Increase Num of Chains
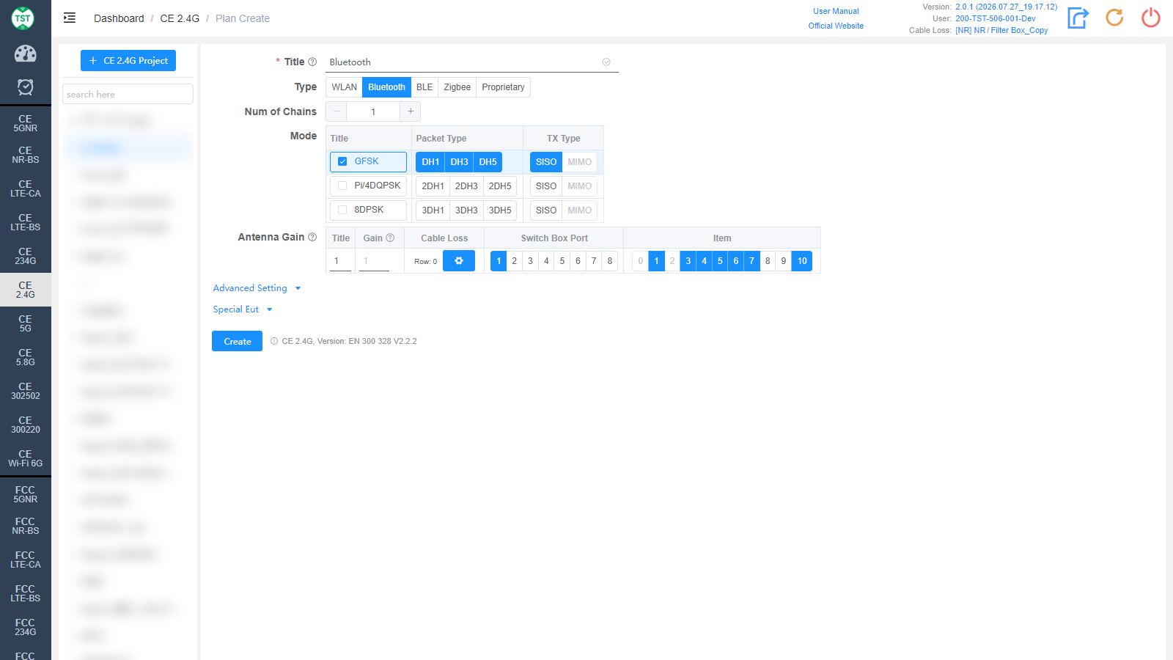1173x660 pixels. (x=411, y=111)
